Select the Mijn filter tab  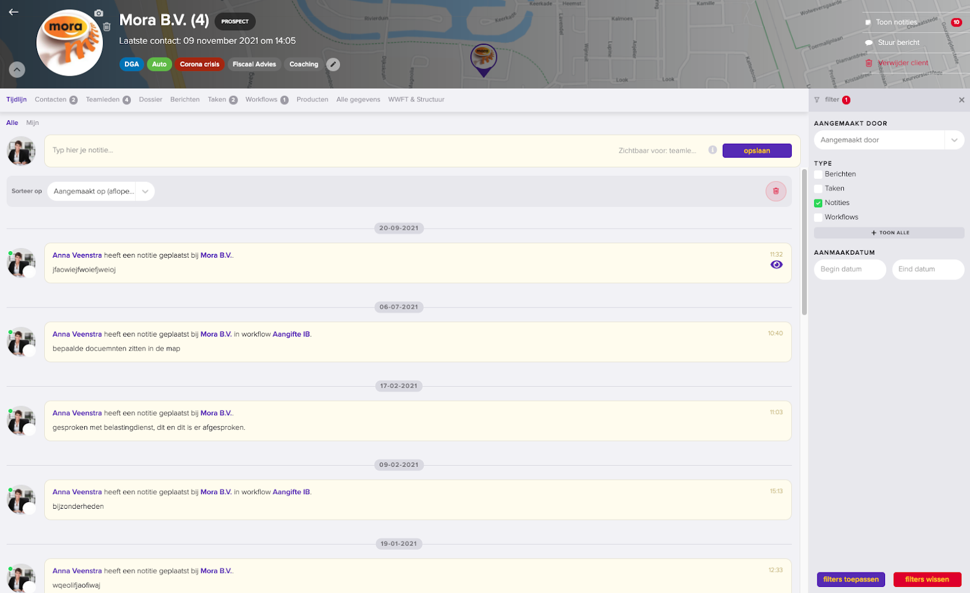pos(32,122)
